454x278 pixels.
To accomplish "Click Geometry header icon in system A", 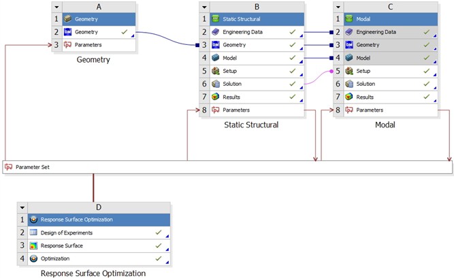I will tap(68, 19).
